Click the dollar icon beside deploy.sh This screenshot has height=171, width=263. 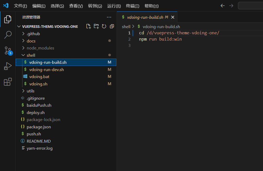(23, 112)
